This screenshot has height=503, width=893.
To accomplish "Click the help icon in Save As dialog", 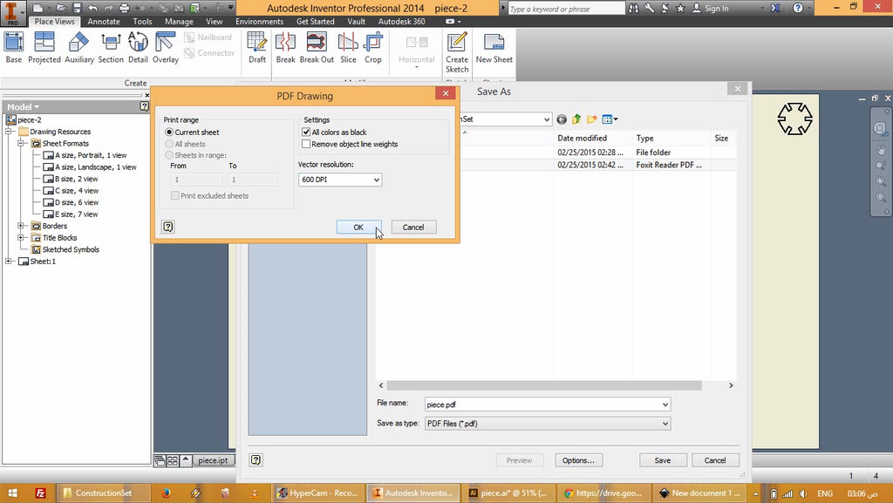I will point(256,459).
